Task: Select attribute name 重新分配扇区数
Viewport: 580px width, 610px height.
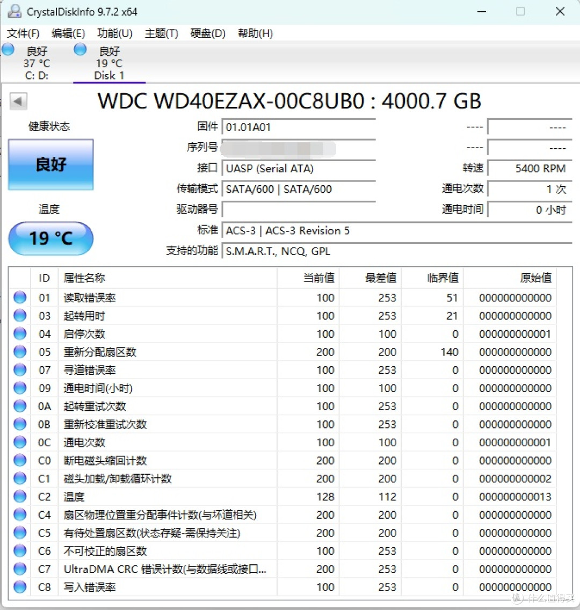Action: pyautogui.click(x=100, y=352)
